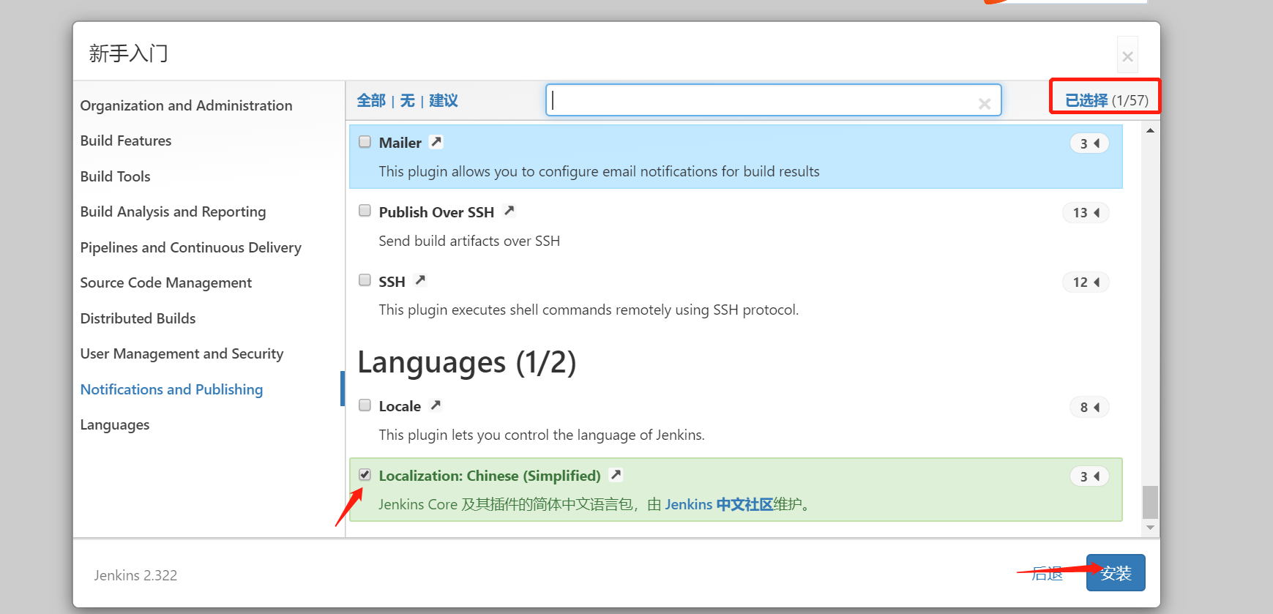The image size is (1273, 614).
Task: Click the Languages (1/2) heading
Action: click(x=467, y=362)
